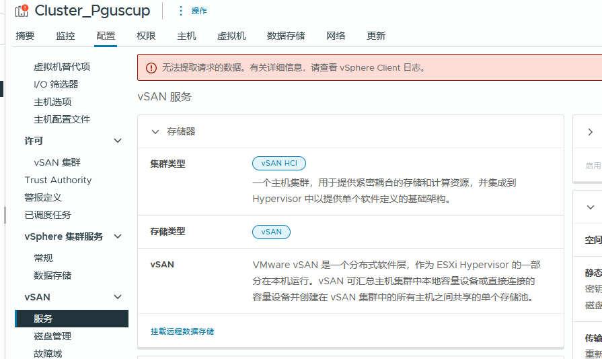Click the vSAN HCI cluster type badge
This screenshot has width=602, height=359.
[x=279, y=164]
